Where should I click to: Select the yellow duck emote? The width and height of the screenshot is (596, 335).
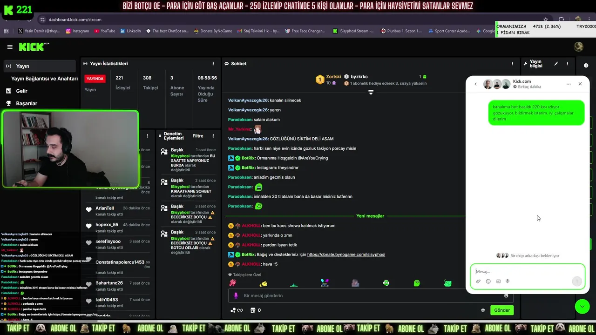coord(263,283)
